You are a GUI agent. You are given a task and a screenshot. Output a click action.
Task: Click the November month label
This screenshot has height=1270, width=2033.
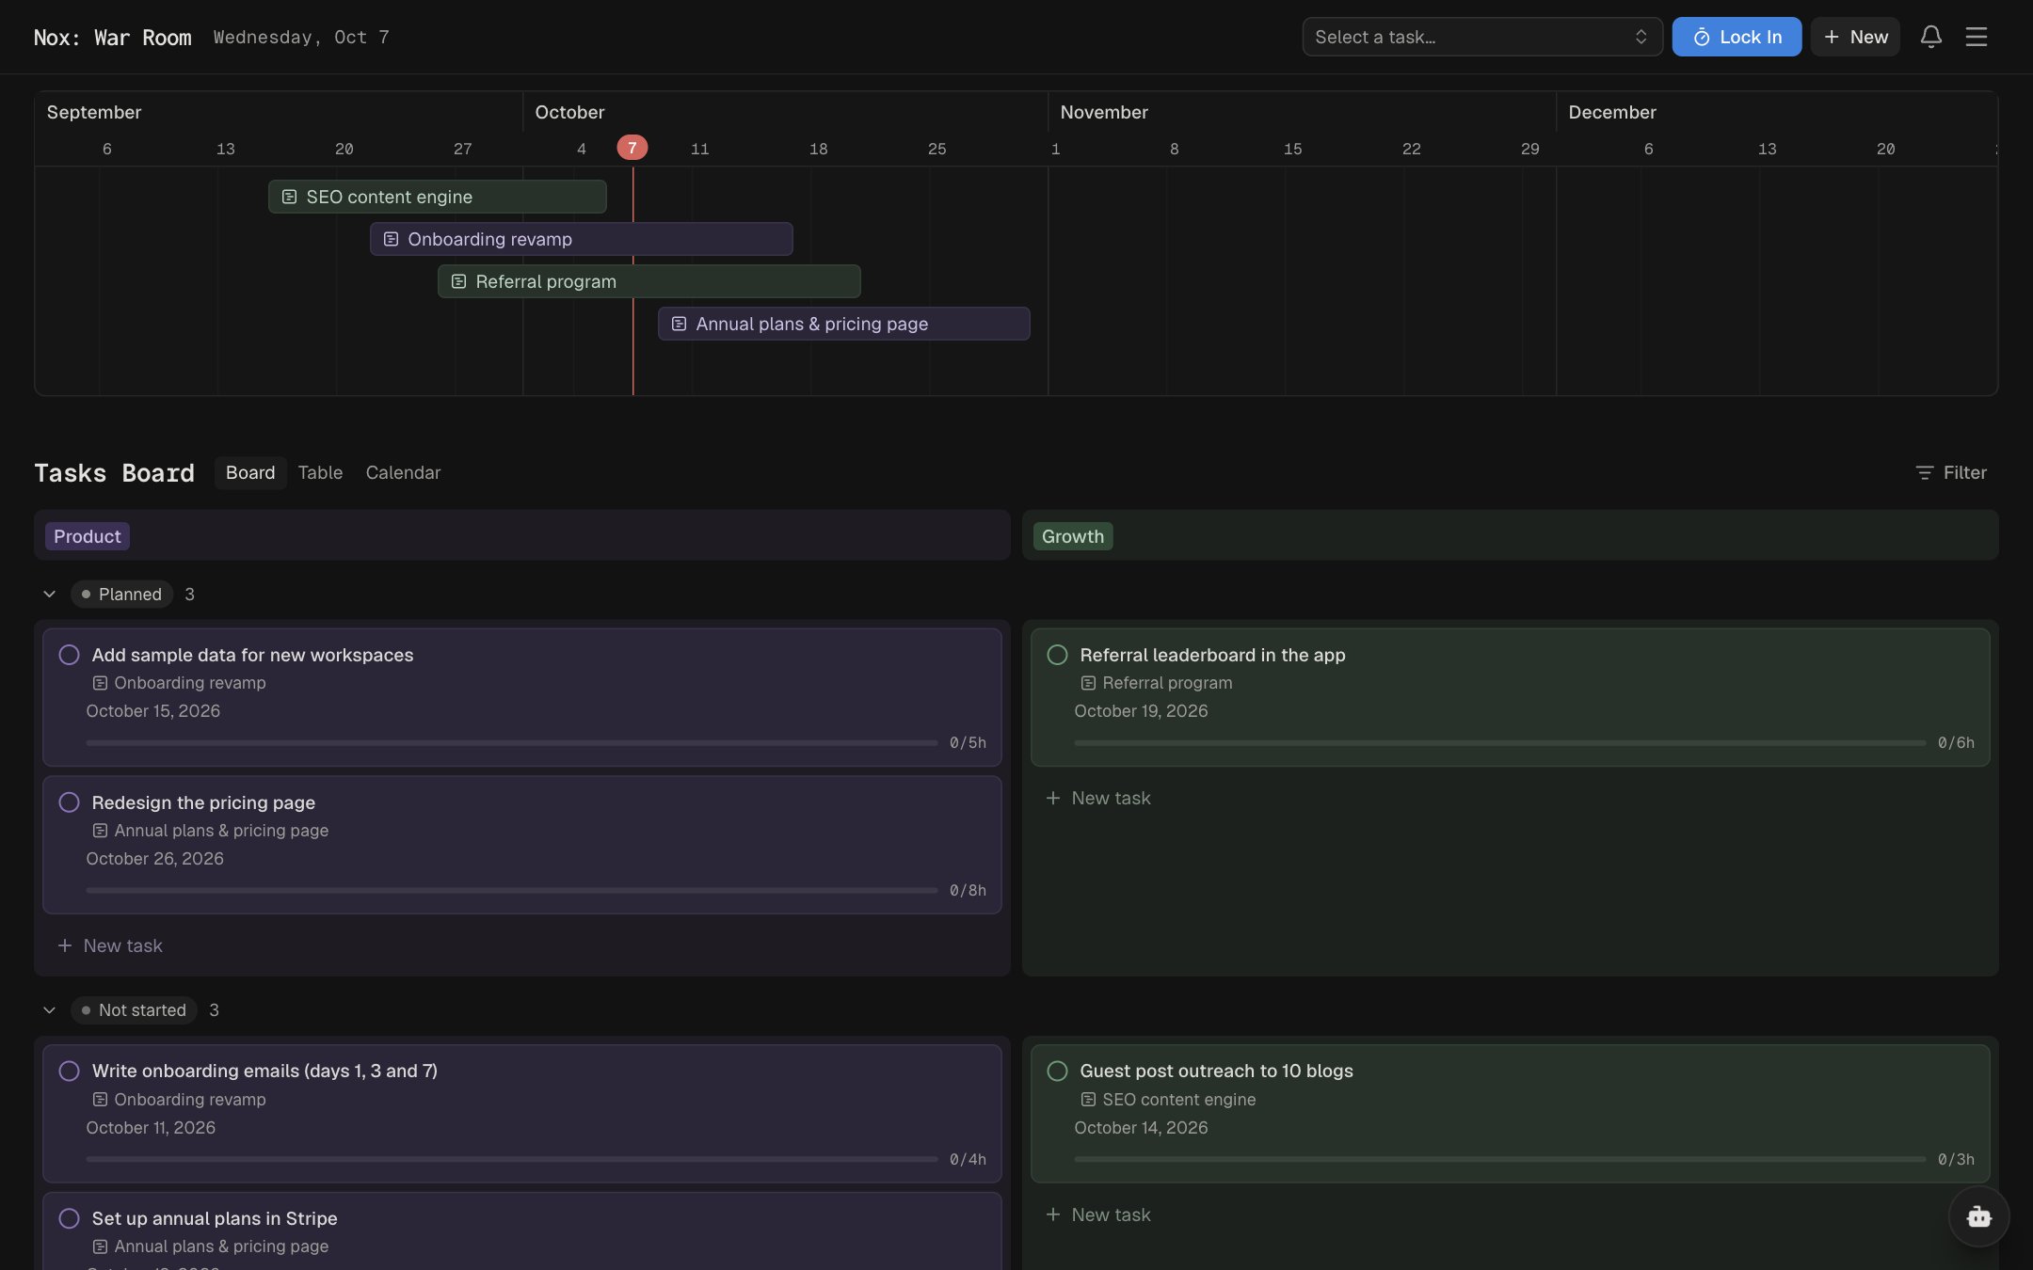tap(1104, 112)
